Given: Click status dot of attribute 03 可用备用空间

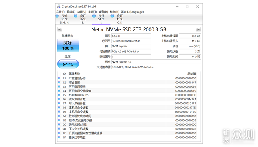Looking at the screenshot, I should click(x=59, y=86).
